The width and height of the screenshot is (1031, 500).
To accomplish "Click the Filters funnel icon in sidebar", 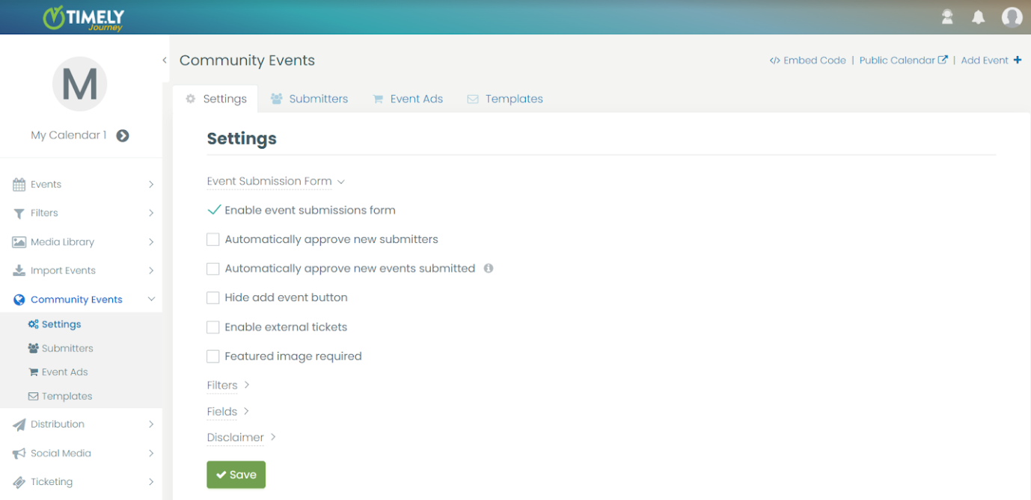I will [19, 213].
